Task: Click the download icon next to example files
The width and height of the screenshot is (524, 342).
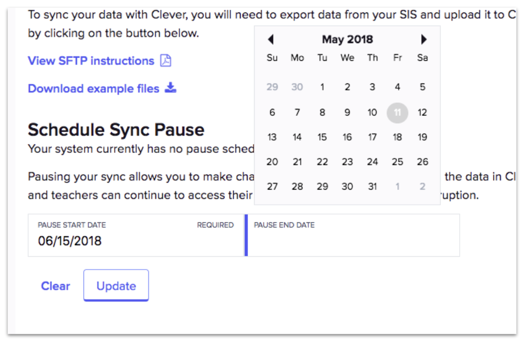Action: 170,88
